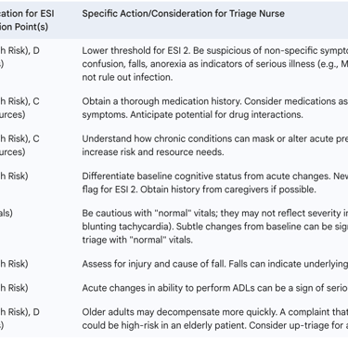Click 'h Risk)' beside the fall assessment row
The image size is (348, 340).
(14, 264)
